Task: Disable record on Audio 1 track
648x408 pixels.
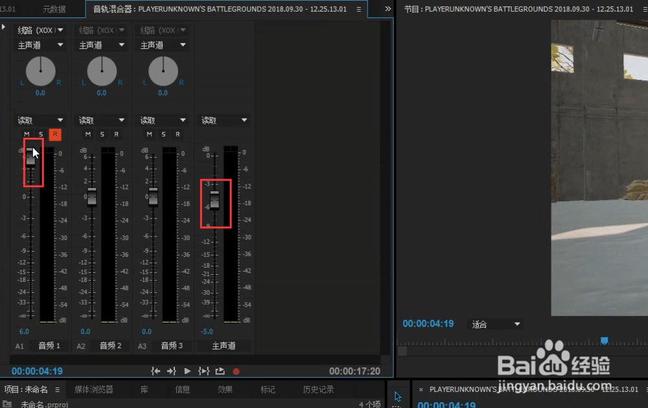Action: 55,134
